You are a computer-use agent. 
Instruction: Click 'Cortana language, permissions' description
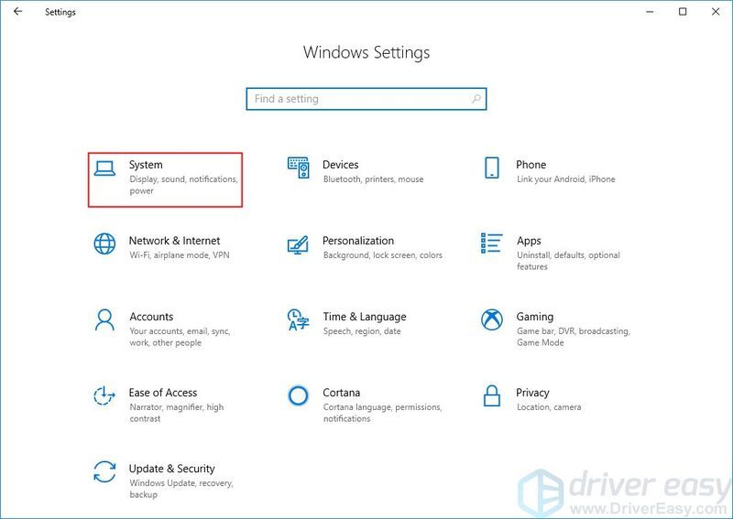coord(382,413)
